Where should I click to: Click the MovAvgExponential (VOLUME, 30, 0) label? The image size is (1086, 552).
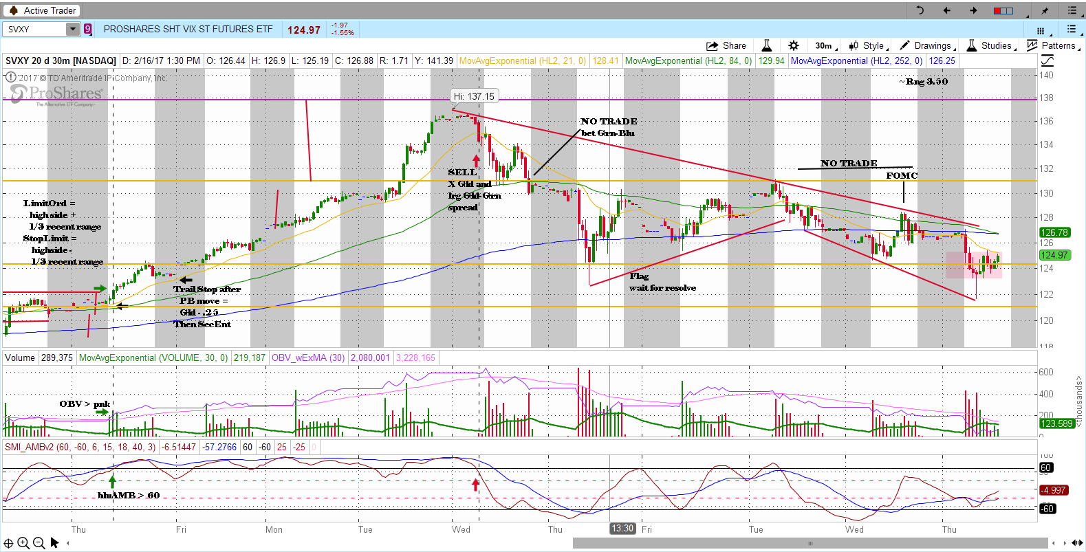153,357
